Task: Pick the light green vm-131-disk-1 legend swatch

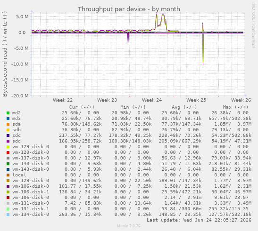Action: (x=8, y=209)
